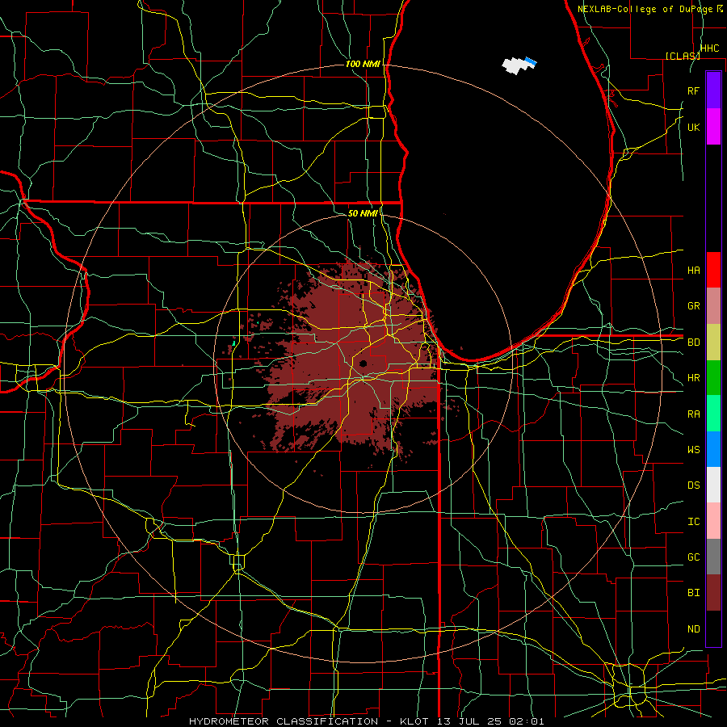Click the NEXLAB-College of DuPage credit text

click(645, 9)
